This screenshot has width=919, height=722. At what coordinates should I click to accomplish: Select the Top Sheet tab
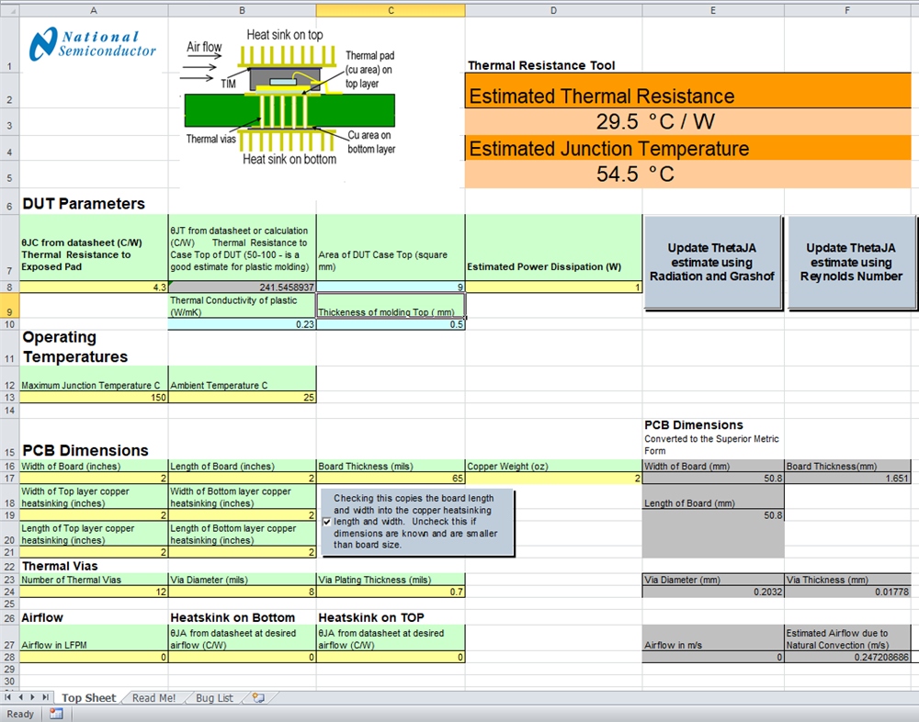[x=88, y=698]
